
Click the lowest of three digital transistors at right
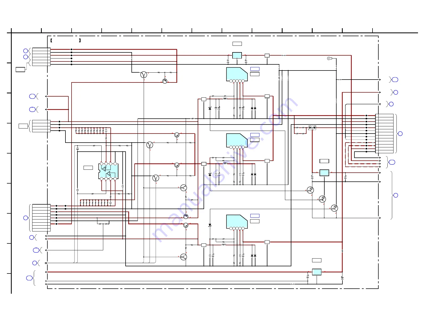334,208
